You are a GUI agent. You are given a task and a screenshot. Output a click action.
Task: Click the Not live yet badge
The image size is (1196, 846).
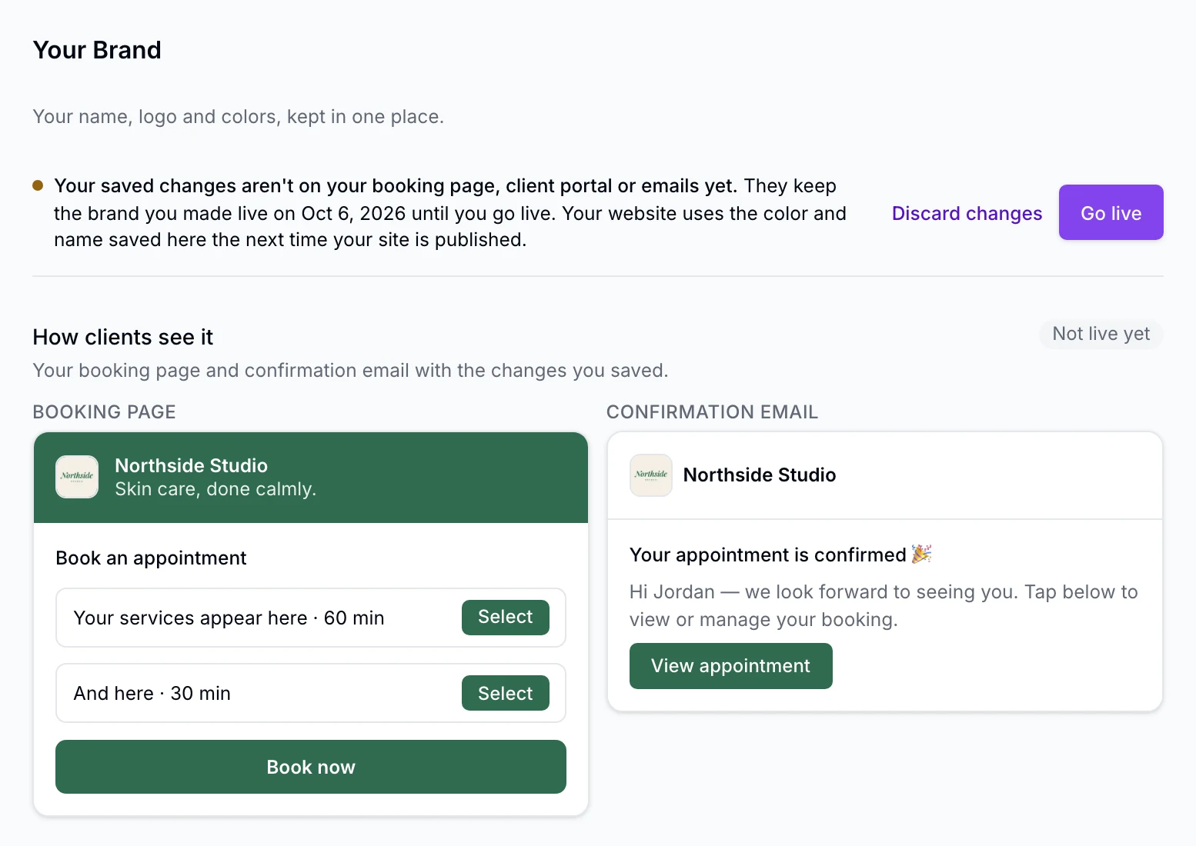[1101, 334]
